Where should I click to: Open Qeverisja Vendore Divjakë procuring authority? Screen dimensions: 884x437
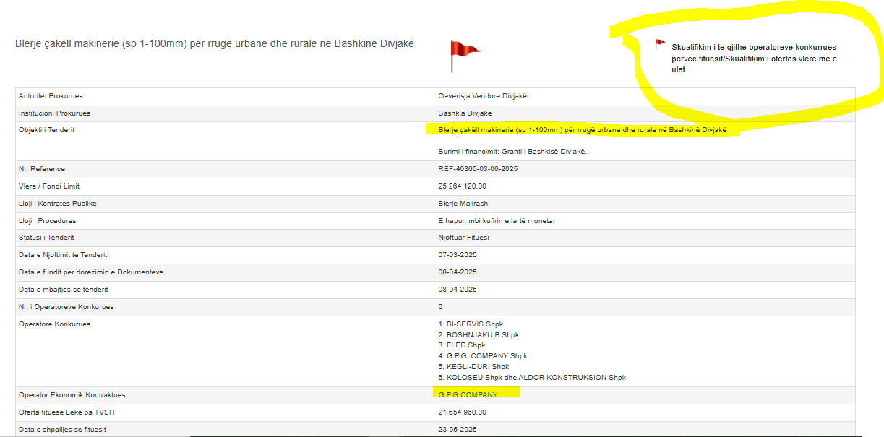pyautogui.click(x=488, y=96)
